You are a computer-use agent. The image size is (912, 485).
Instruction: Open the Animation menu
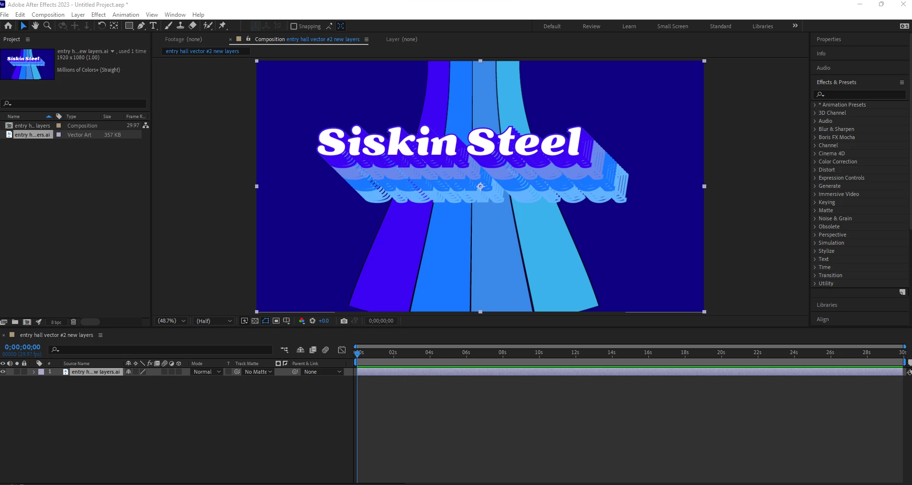[126, 15]
